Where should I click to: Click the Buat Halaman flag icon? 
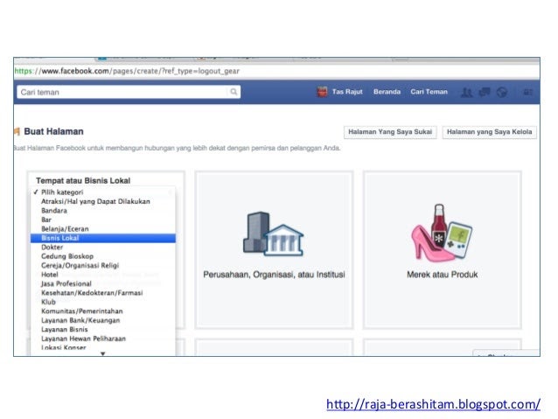17,131
